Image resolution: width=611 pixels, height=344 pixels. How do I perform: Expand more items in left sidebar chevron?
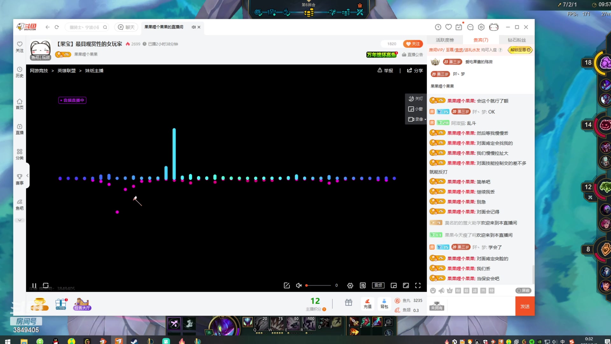pos(19,220)
